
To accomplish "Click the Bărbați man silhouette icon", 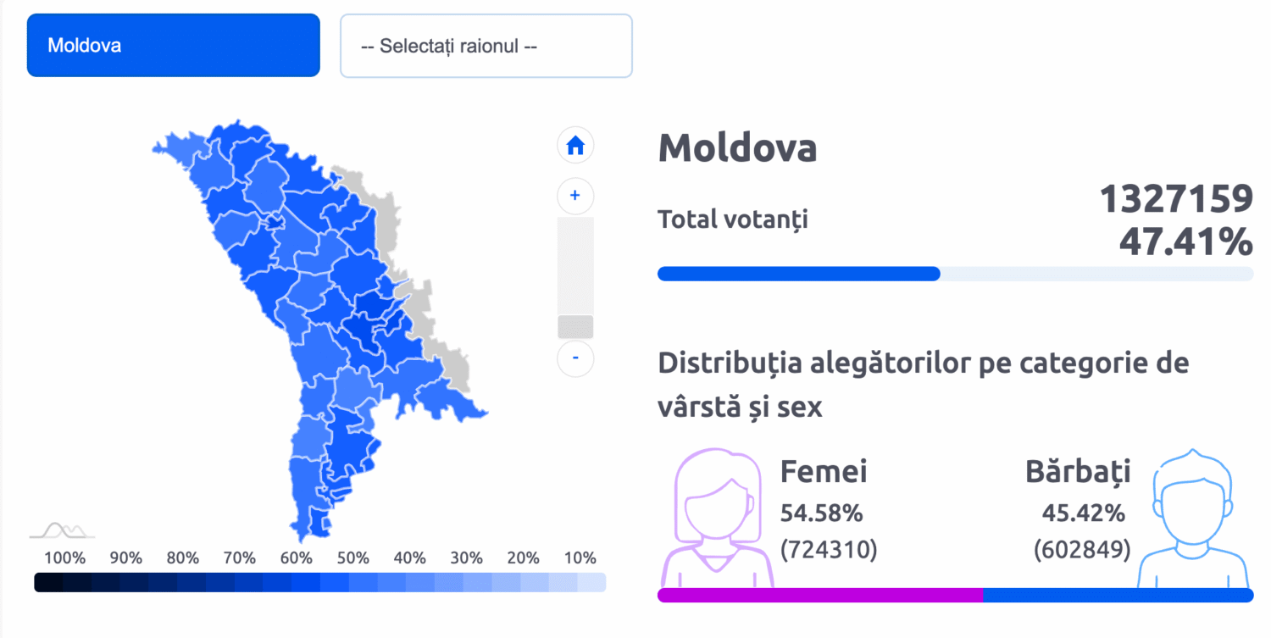I will (1193, 517).
